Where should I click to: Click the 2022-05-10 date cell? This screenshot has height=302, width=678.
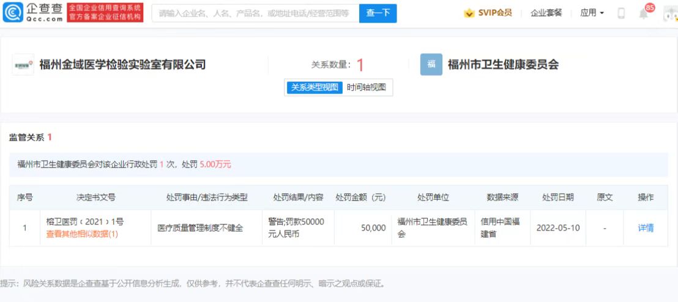[x=558, y=228]
